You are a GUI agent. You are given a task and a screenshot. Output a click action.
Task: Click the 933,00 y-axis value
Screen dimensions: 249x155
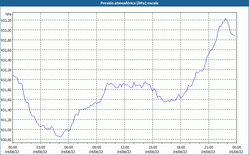pos(6,30)
